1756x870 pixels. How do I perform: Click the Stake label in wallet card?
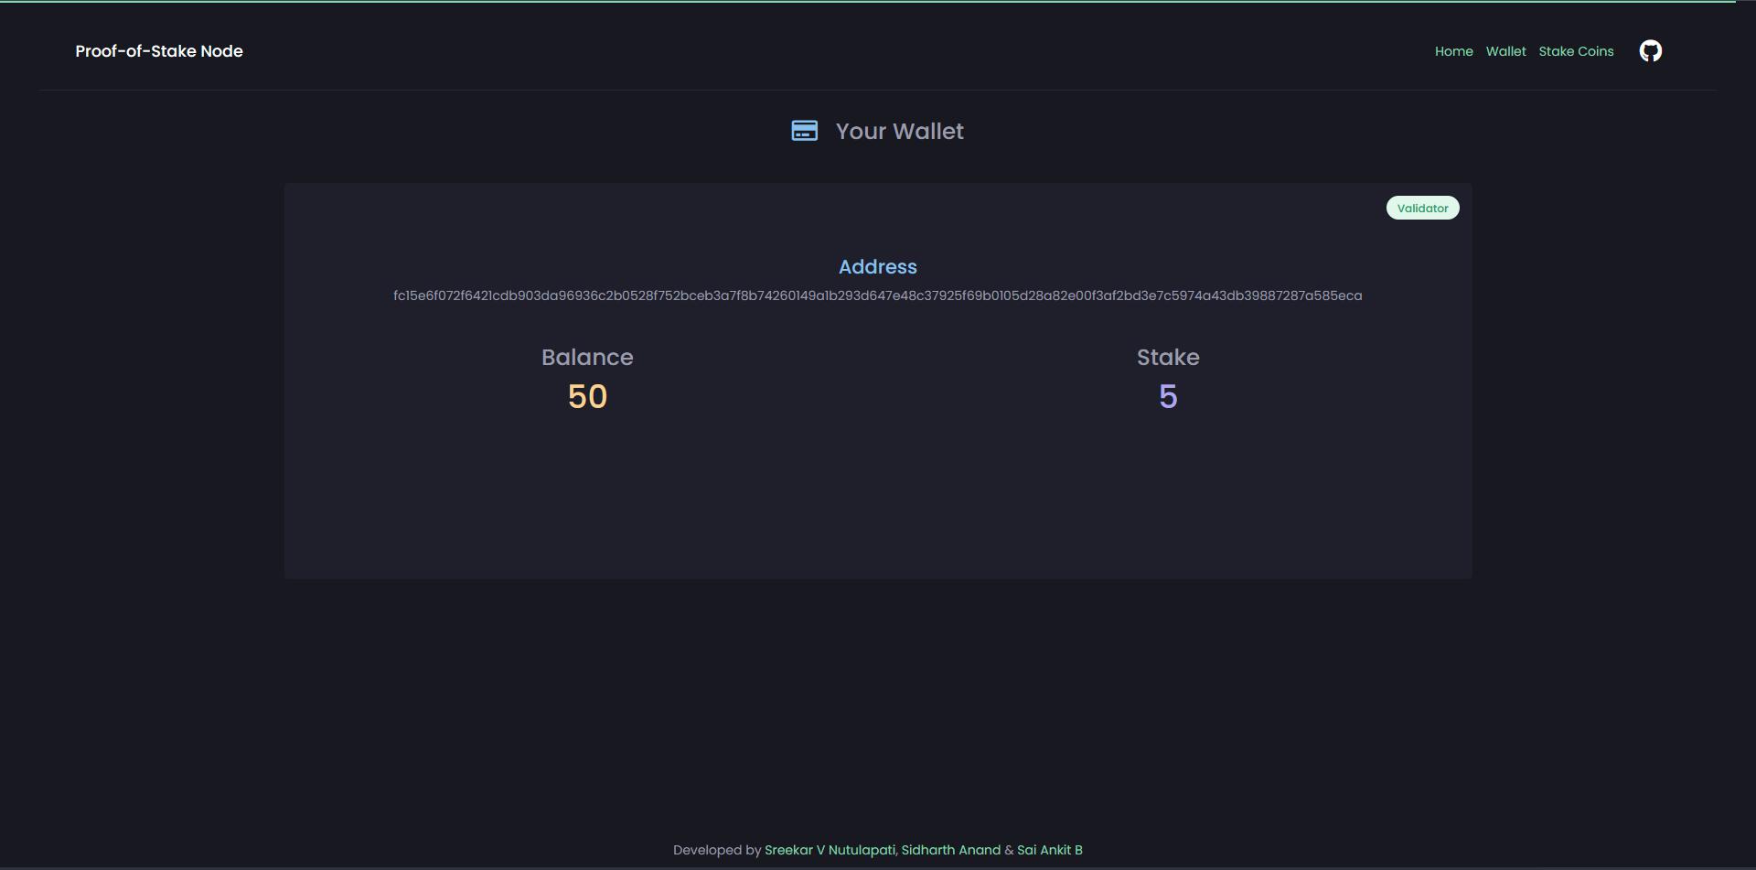(x=1168, y=358)
